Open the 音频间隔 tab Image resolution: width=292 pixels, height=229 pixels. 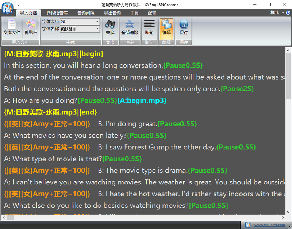click(86, 13)
